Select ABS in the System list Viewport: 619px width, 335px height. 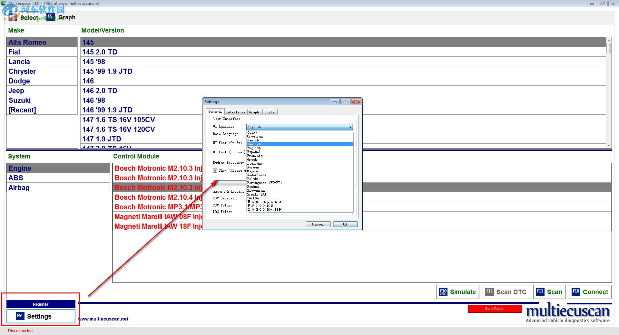tap(58, 178)
